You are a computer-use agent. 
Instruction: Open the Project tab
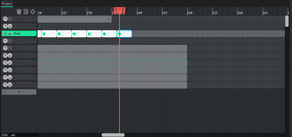coord(7,4)
